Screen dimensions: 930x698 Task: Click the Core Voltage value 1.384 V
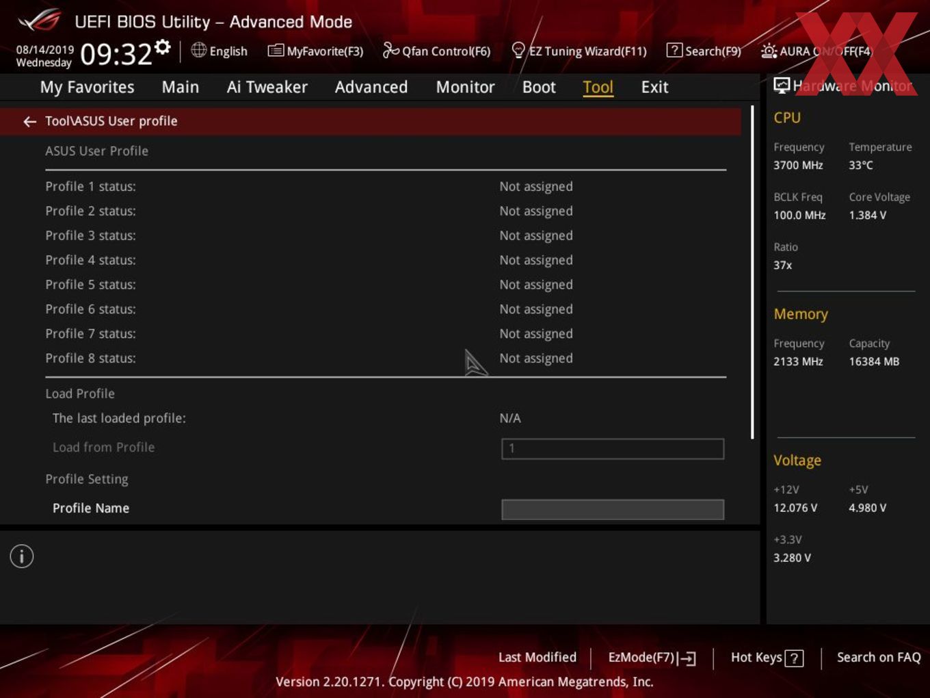(x=867, y=215)
